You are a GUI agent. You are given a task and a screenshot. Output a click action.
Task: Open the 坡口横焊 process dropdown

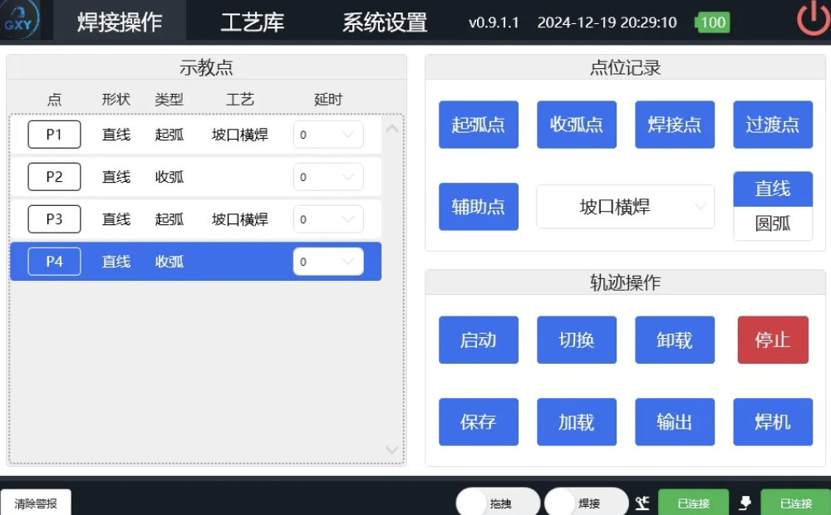pos(625,207)
